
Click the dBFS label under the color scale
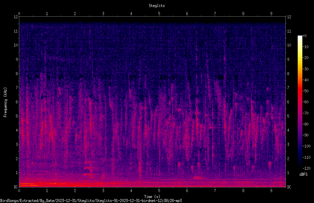[x=303, y=174]
